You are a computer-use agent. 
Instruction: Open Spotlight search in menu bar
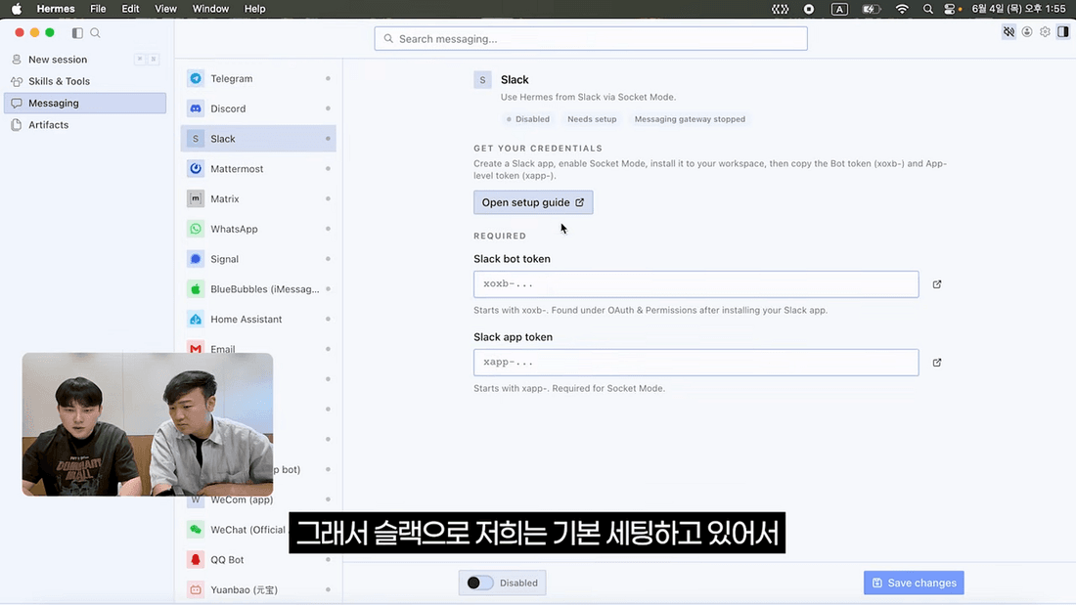pyautogui.click(x=927, y=9)
